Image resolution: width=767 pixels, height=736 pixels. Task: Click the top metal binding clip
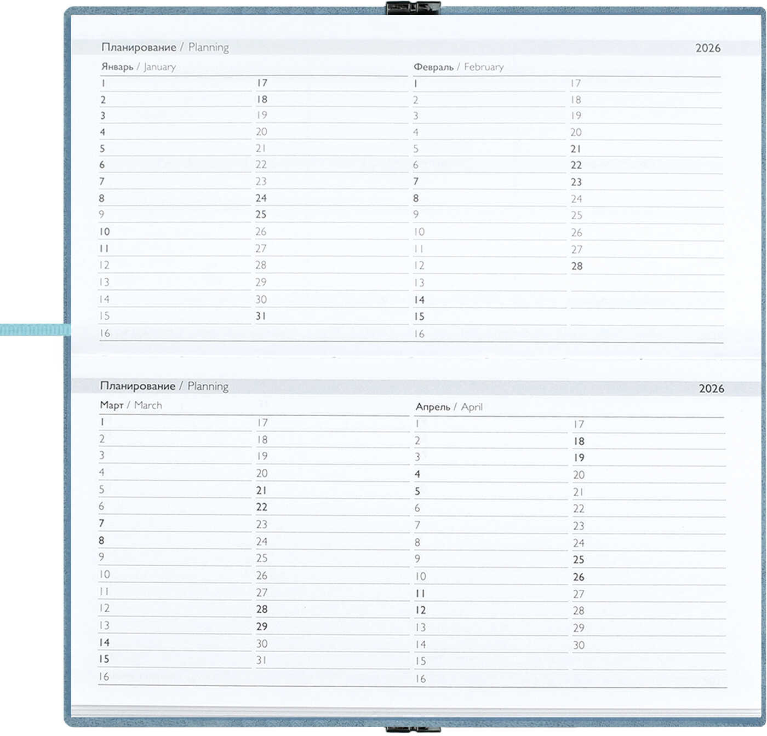point(413,8)
